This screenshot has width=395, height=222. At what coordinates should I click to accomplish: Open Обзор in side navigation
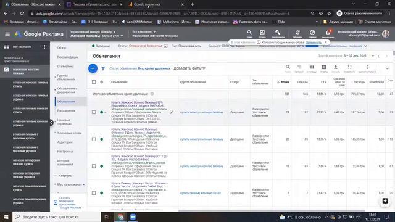(x=62, y=47)
